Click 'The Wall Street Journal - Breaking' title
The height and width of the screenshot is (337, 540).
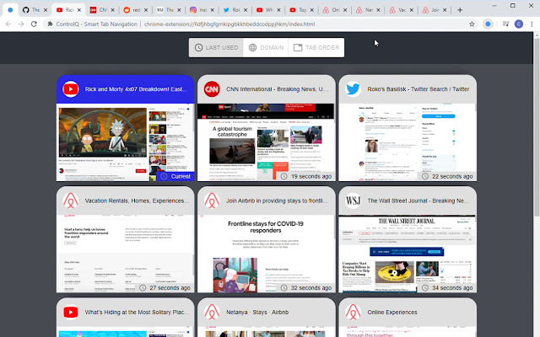pyautogui.click(x=418, y=201)
